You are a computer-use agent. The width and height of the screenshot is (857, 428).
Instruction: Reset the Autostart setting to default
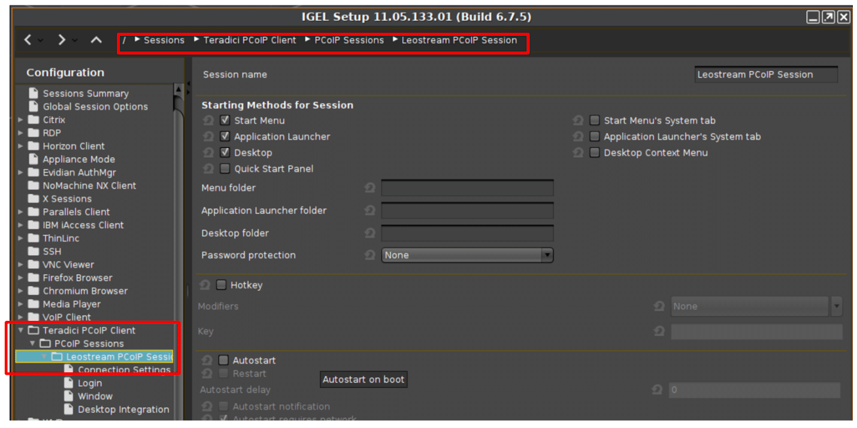pyautogui.click(x=207, y=360)
